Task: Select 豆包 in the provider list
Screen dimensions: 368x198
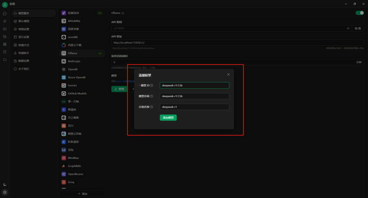Action: pyautogui.click(x=82, y=150)
